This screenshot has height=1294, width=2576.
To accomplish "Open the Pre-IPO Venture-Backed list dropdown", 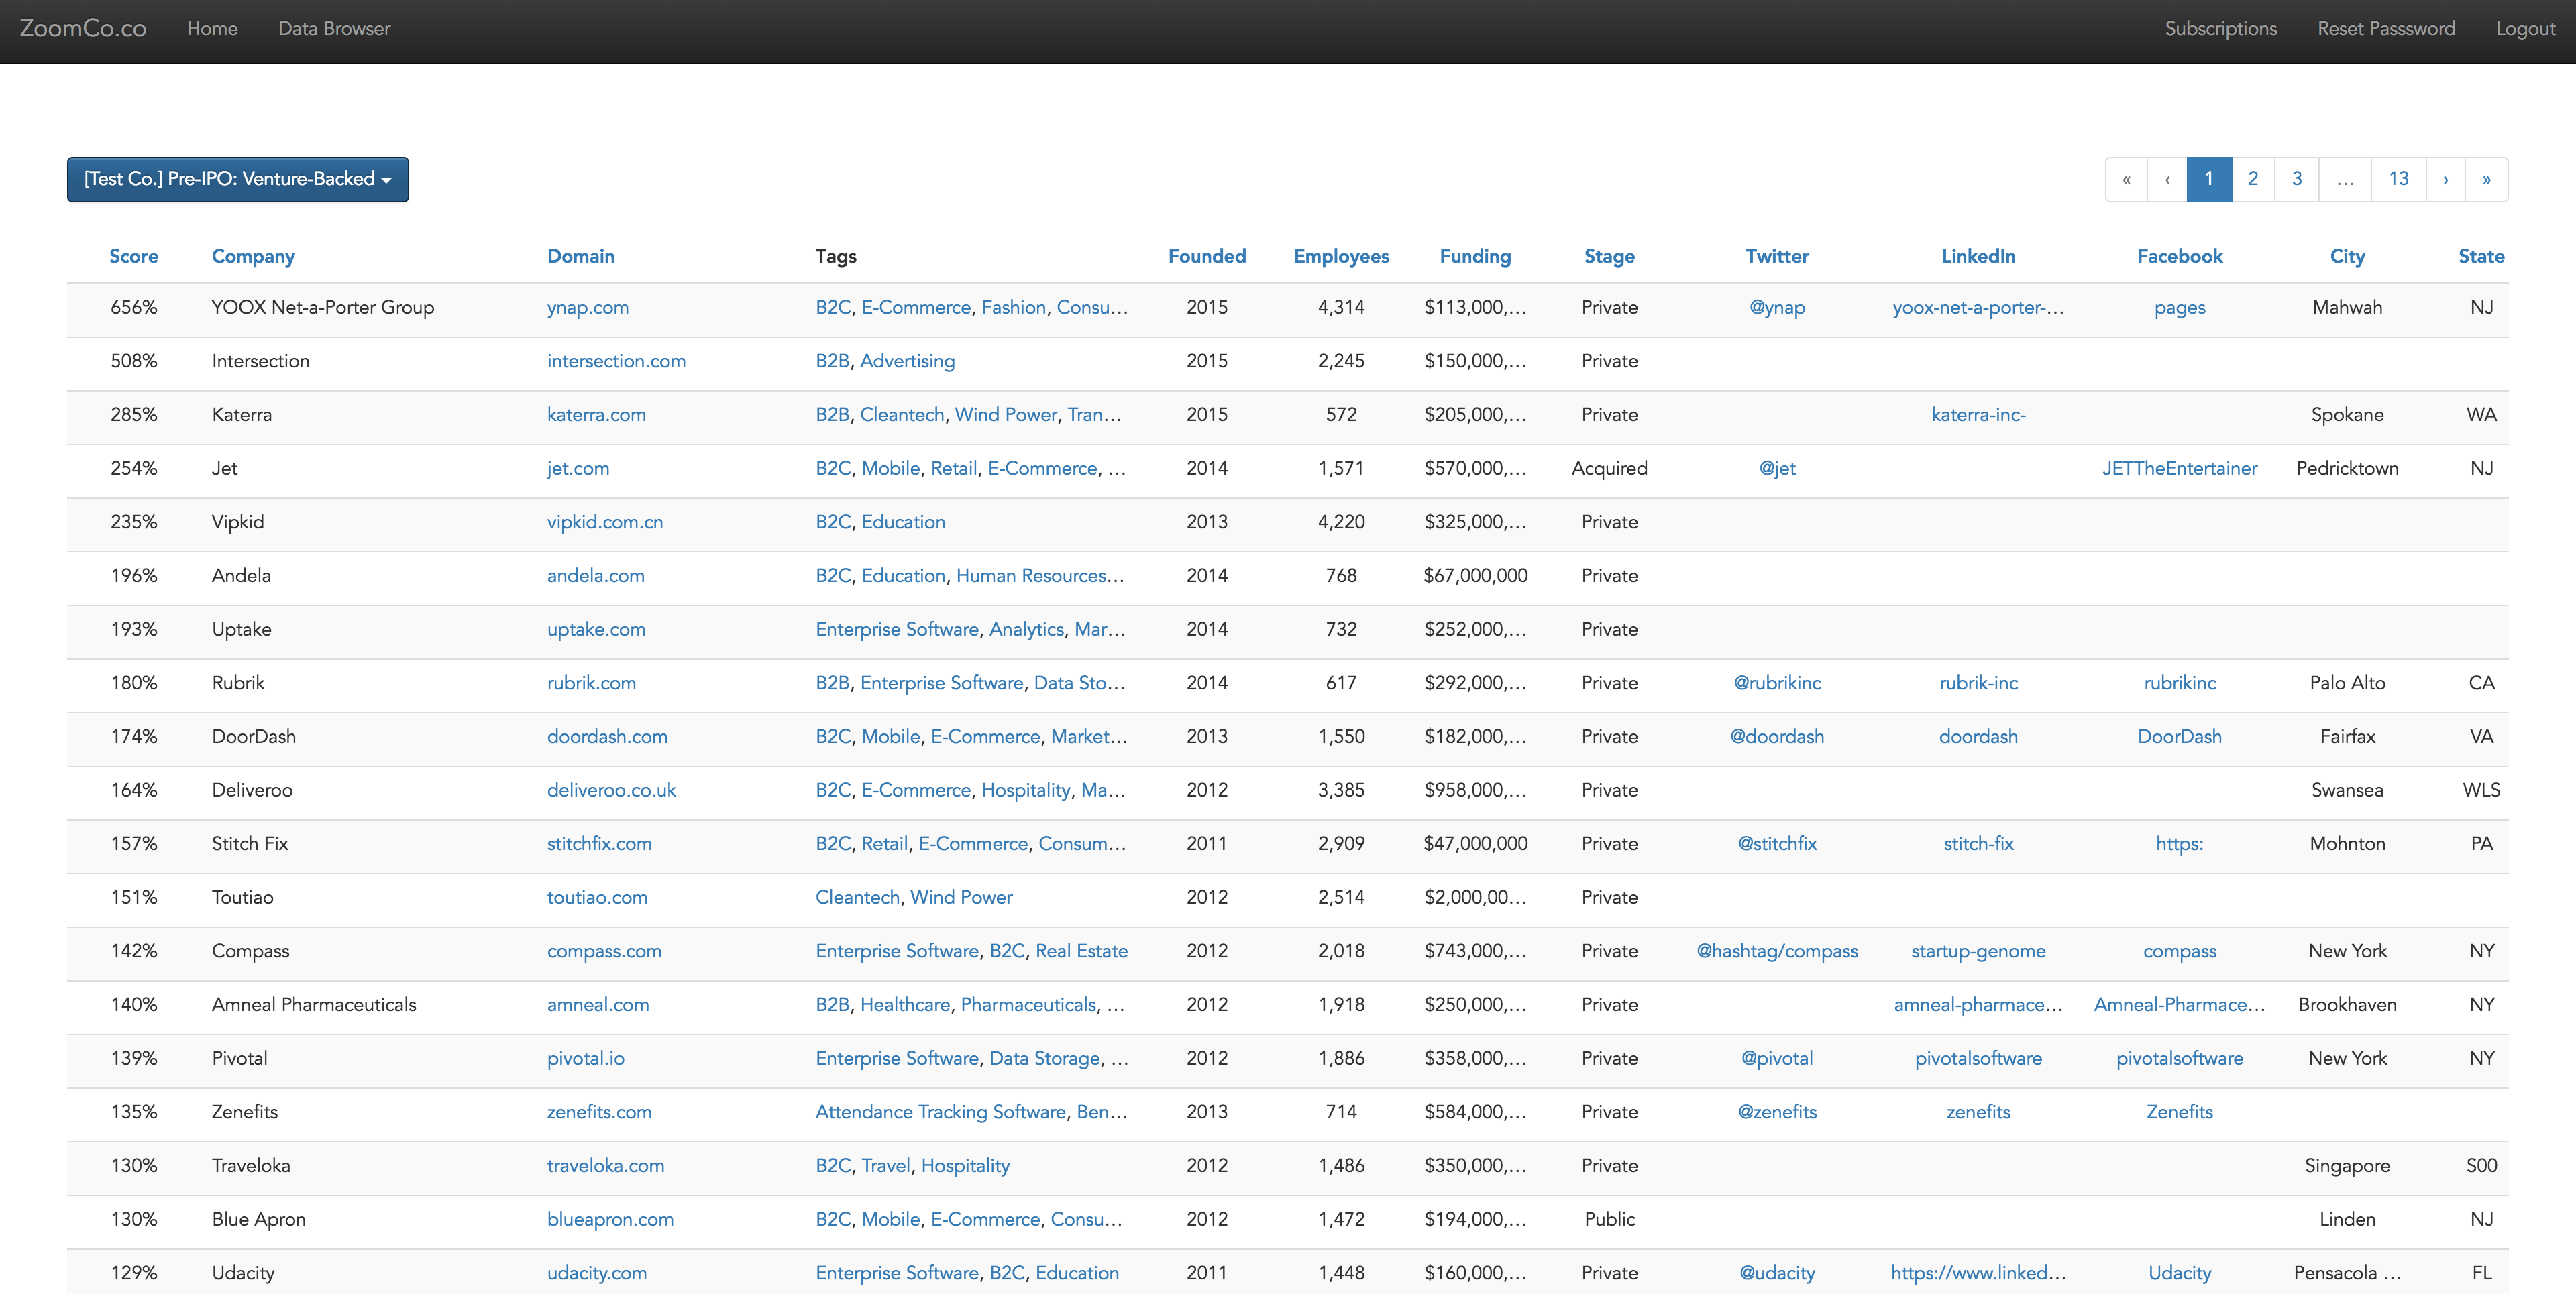I will 238,180.
